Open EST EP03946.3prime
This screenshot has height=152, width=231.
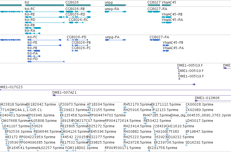[x=41, y=115]
